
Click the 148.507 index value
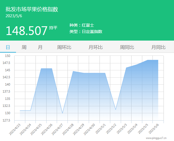click(x=26, y=31)
